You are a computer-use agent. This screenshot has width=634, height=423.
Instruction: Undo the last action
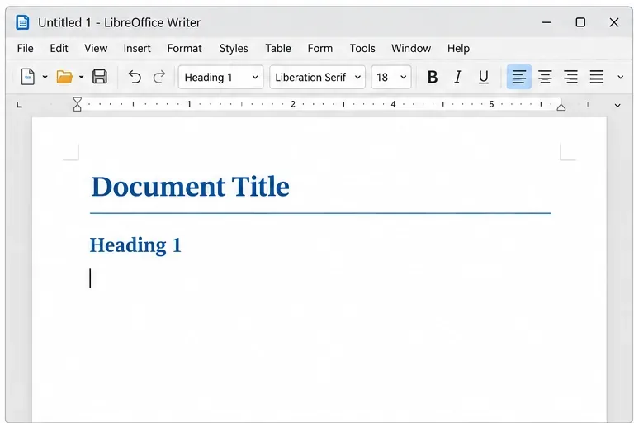click(x=135, y=77)
